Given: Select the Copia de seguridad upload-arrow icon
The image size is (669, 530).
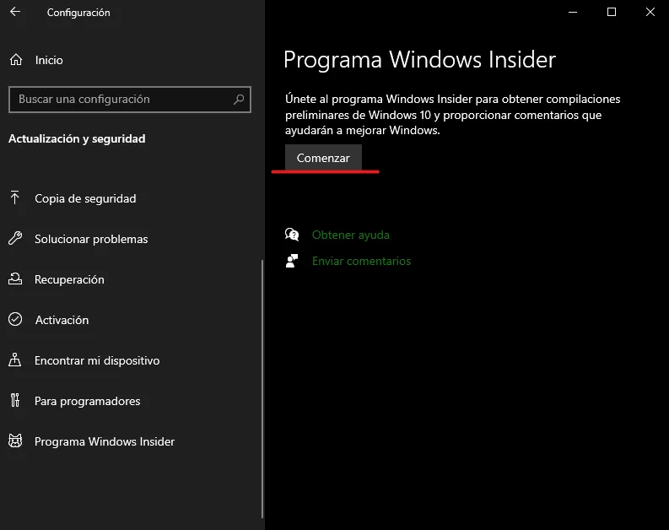Looking at the screenshot, I should click(x=15, y=198).
